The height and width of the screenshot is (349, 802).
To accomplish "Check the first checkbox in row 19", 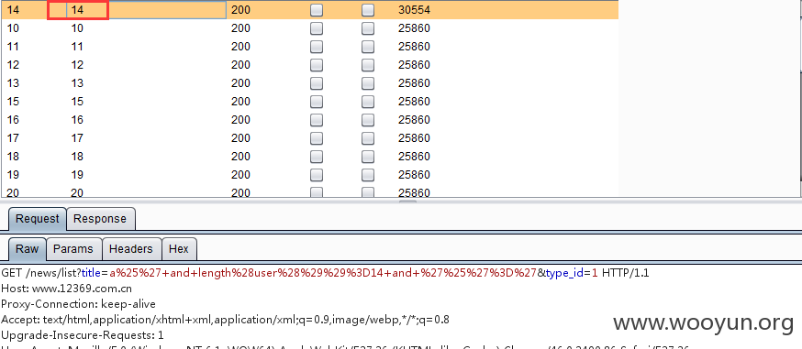I will coord(317,174).
